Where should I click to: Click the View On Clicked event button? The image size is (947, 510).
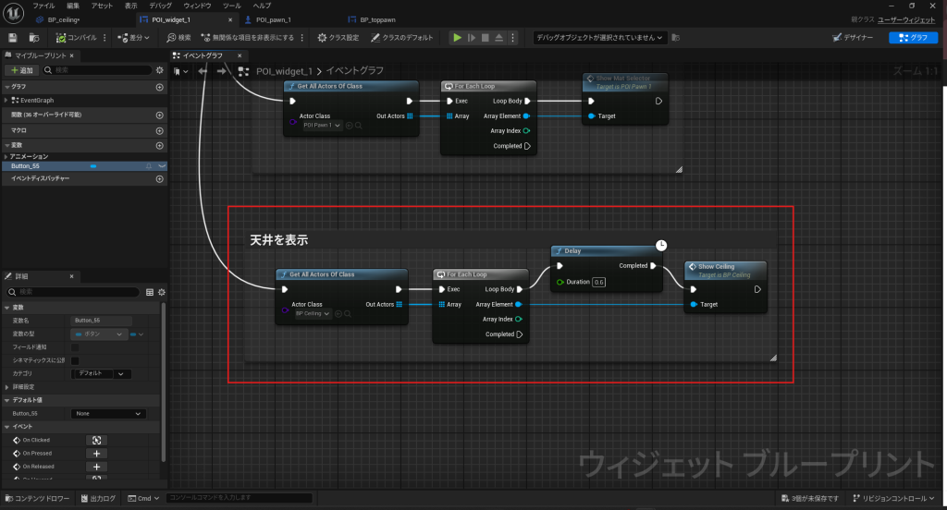click(97, 440)
